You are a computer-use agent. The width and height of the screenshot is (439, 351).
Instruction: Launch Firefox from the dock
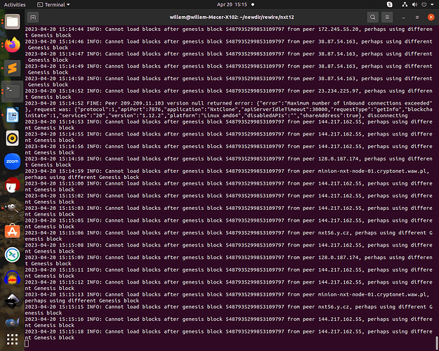point(13,45)
